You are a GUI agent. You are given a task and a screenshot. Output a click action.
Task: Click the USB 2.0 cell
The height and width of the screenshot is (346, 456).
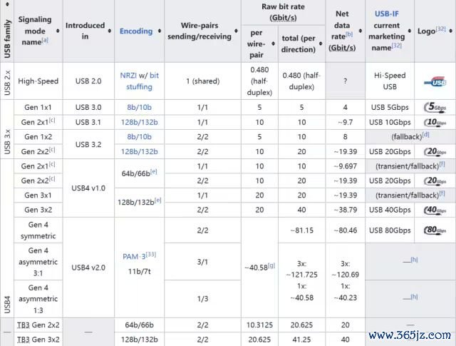pyautogui.click(x=88, y=81)
